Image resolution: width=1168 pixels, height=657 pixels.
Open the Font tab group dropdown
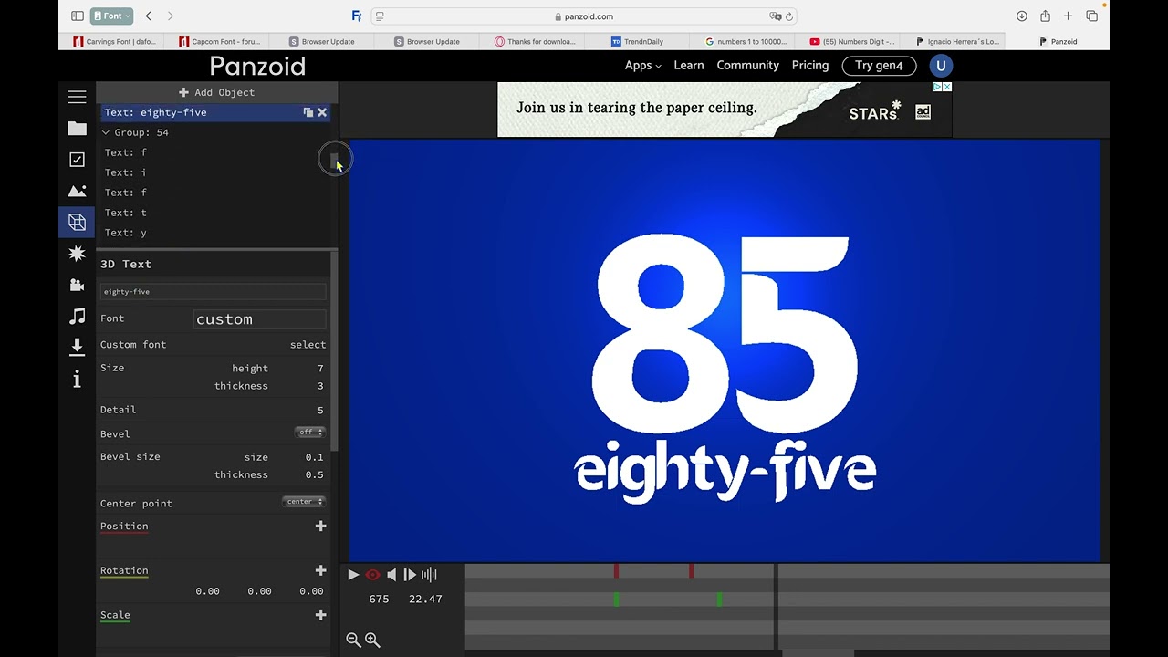tap(111, 16)
